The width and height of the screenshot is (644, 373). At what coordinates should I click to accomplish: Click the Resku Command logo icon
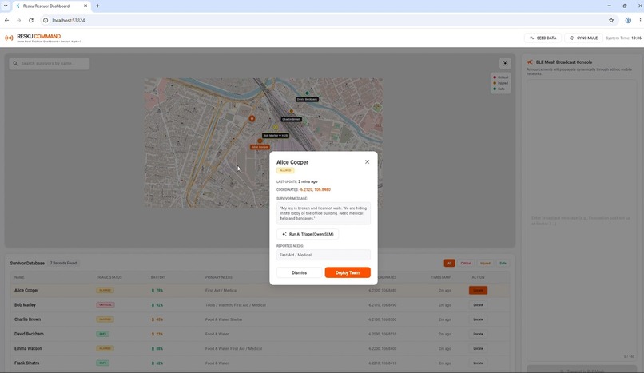9,38
